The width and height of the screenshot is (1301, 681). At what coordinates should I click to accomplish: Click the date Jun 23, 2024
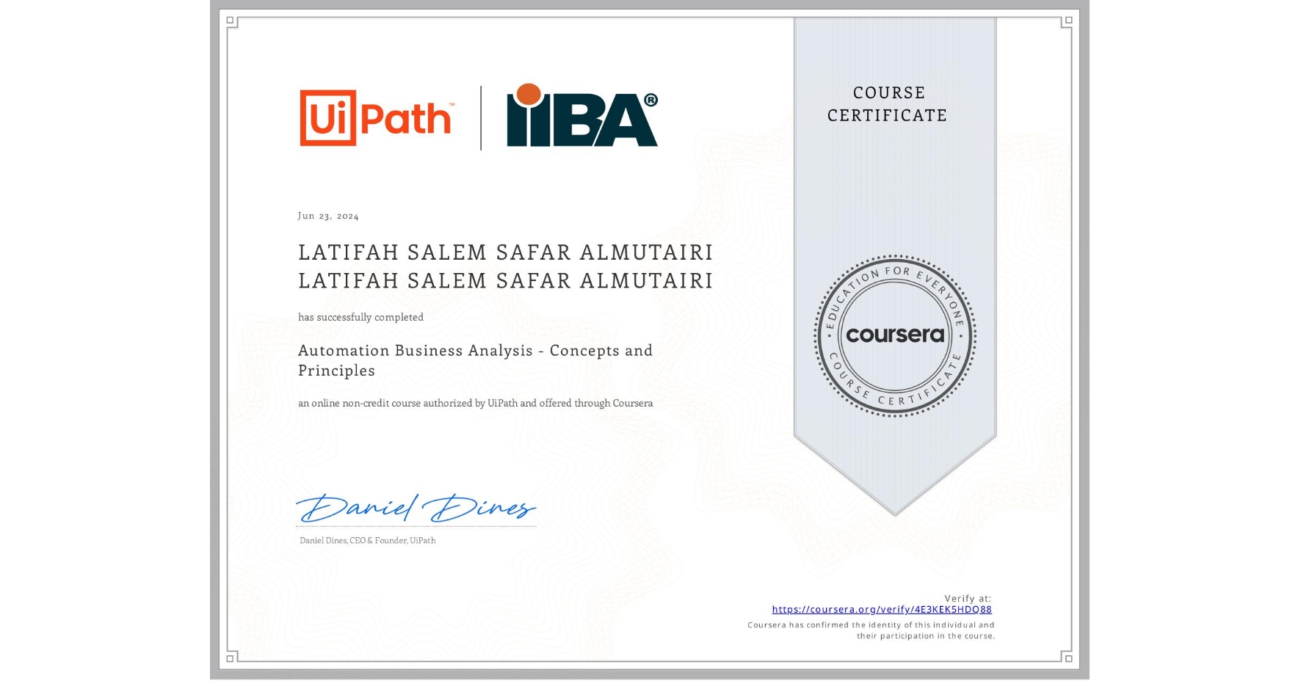pos(328,216)
